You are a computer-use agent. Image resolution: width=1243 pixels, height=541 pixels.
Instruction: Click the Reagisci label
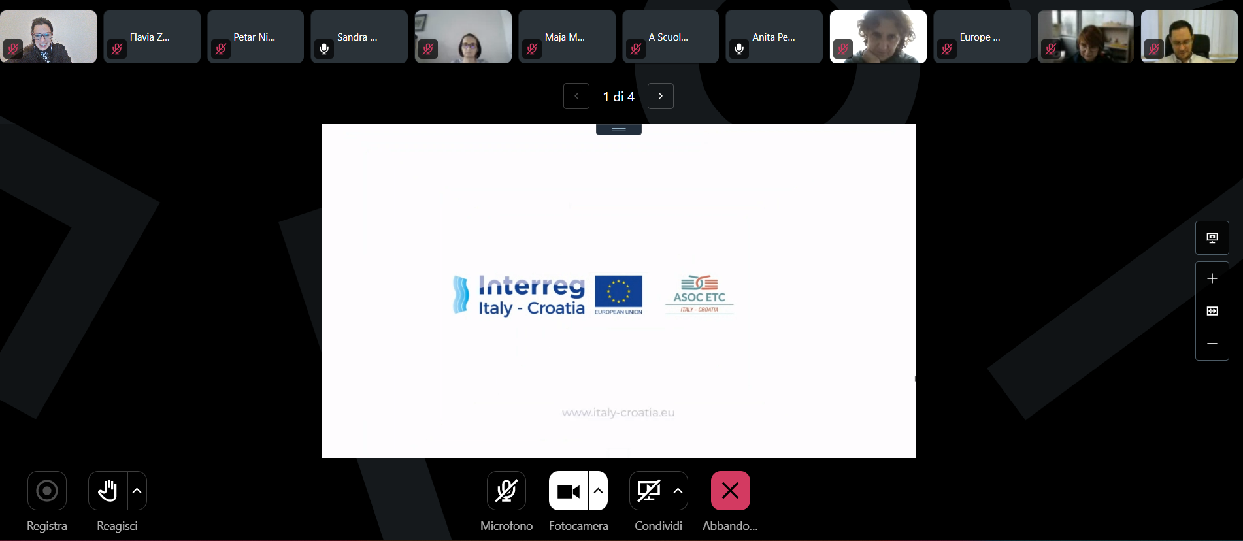click(x=118, y=526)
